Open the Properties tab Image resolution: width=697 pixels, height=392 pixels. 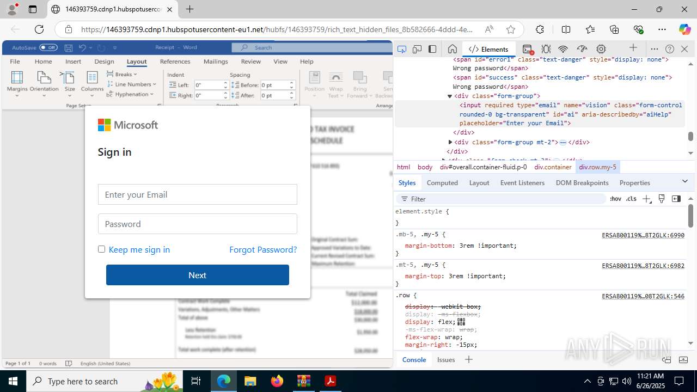click(635, 183)
